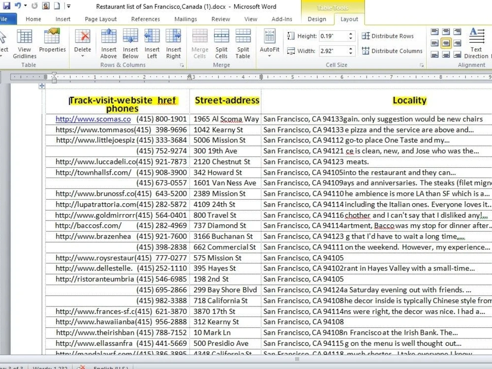
Task: Open the Page Layout tab
Action: pos(101,19)
